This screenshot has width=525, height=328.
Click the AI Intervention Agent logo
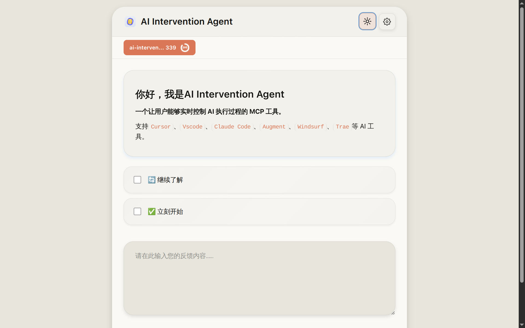[130, 21]
